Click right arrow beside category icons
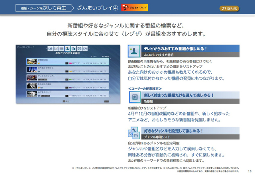Screen dimensions: 255x176 click(89, 49)
